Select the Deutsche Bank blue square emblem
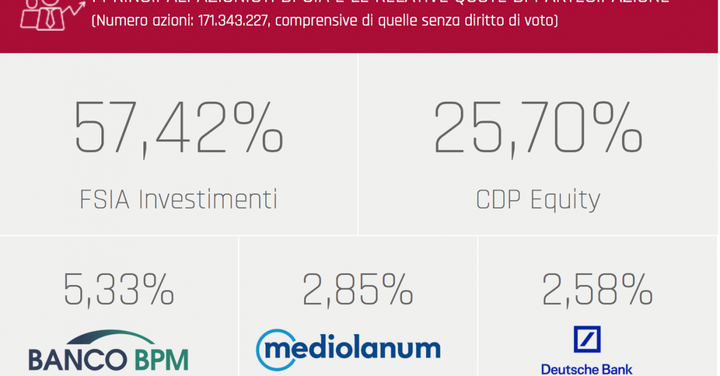The width and height of the screenshot is (720, 376). click(x=587, y=339)
